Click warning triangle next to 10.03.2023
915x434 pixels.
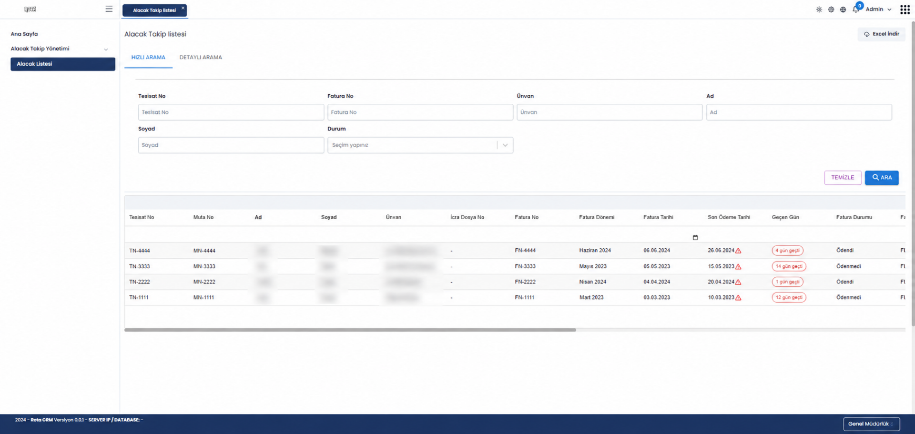coord(738,298)
